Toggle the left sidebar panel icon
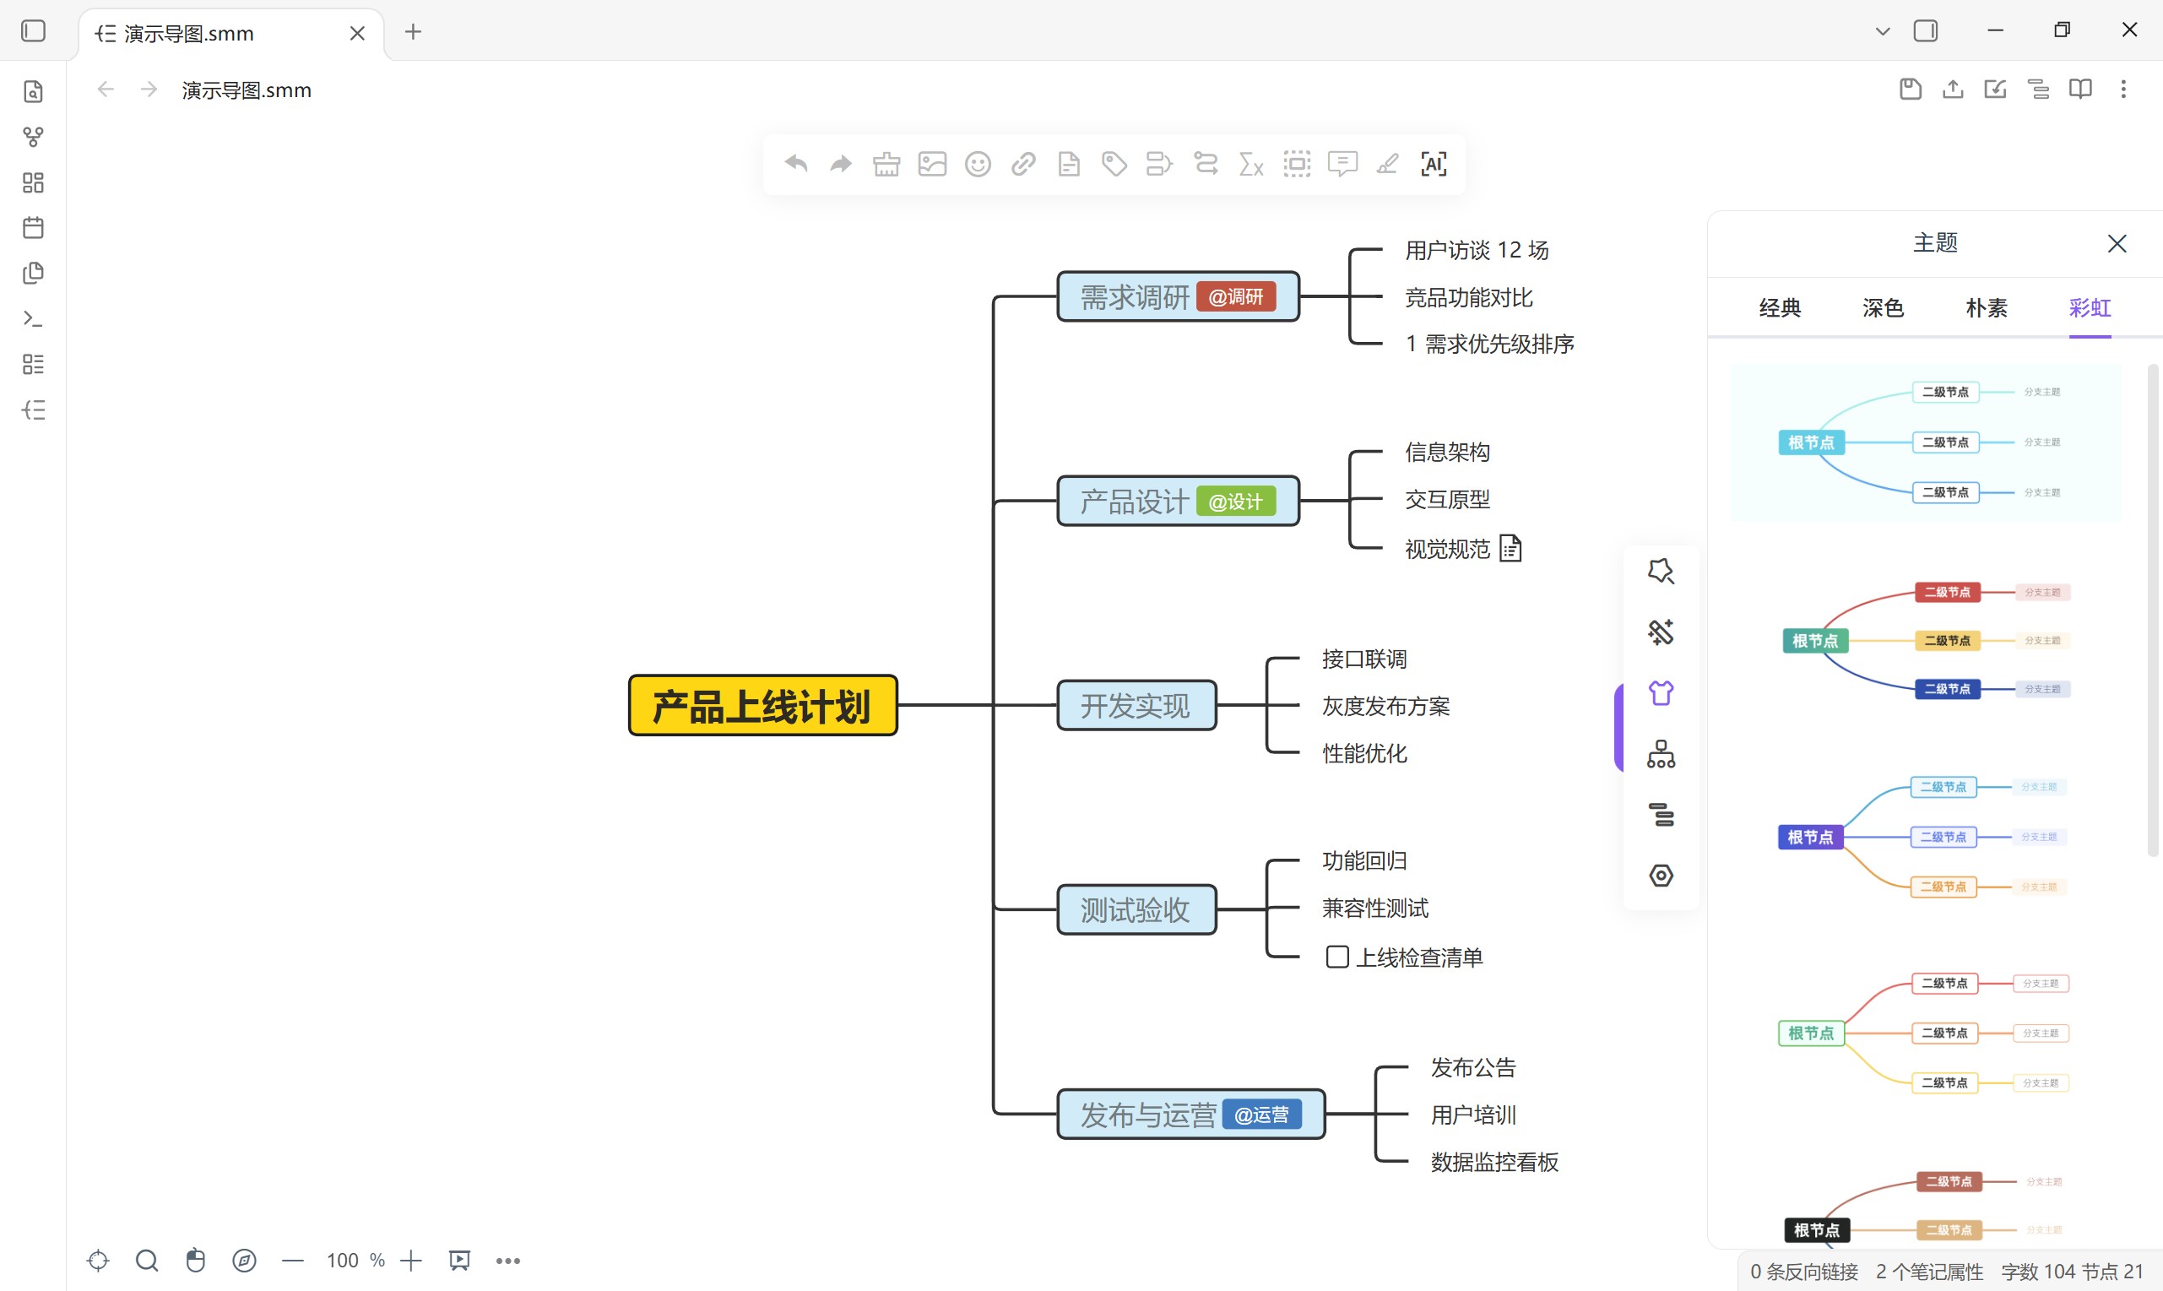The width and height of the screenshot is (2163, 1291). (33, 31)
